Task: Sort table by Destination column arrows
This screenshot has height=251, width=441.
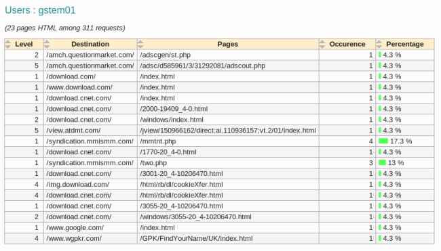Action: 47,44
